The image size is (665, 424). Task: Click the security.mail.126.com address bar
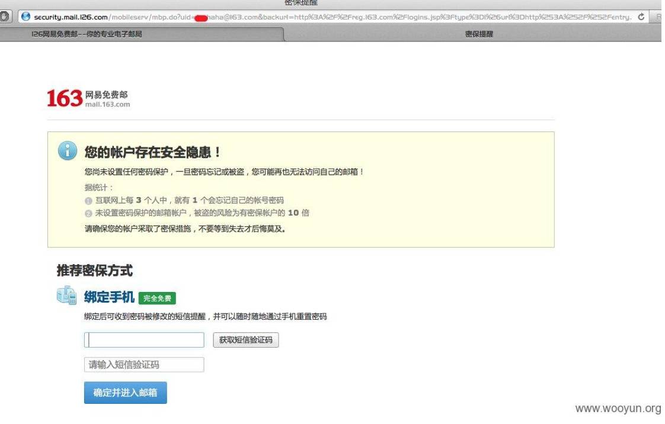point(332,17)
